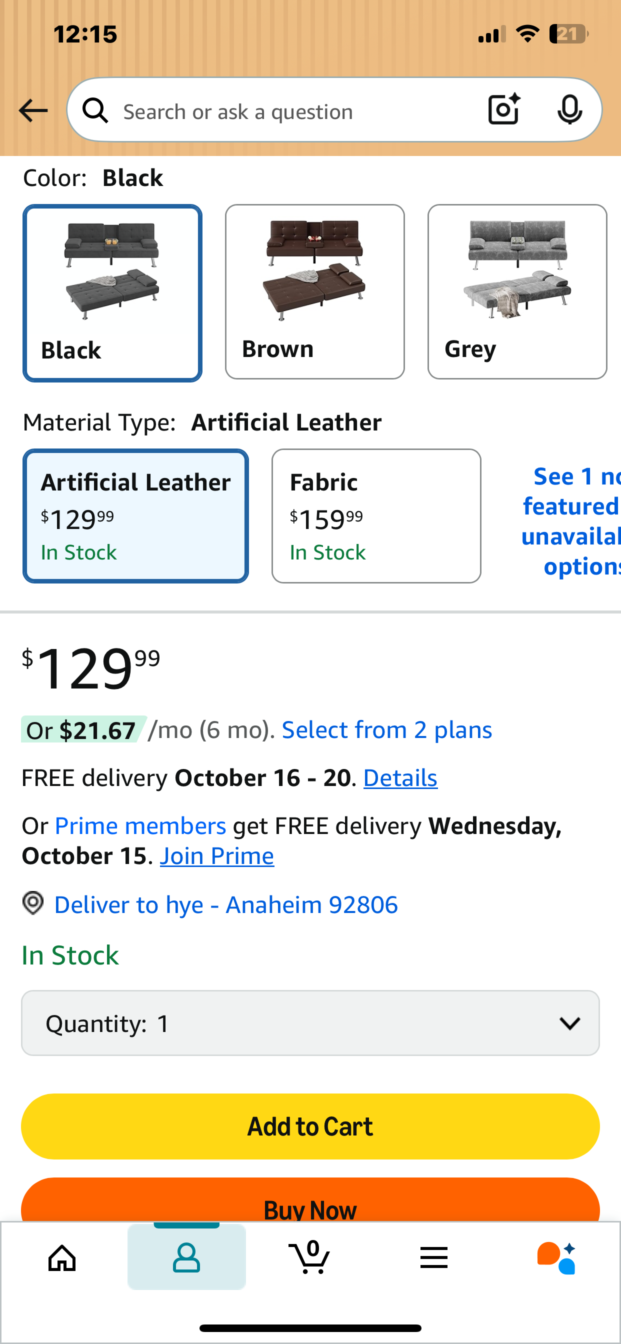The image size is (621, 1344).
Task: Tap the search input field
Action: (x=292, y=111)
